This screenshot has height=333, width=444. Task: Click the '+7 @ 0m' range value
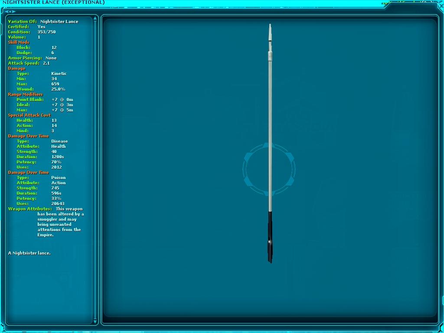(62, 100)
